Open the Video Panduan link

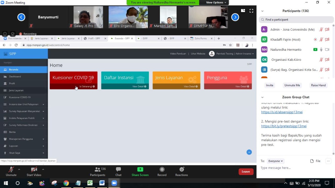[x=178, y=54]
